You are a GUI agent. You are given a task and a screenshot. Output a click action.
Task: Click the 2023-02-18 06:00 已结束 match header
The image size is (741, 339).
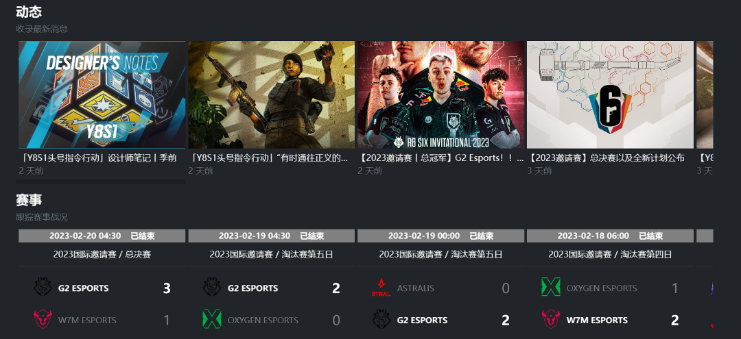(610, 236)
